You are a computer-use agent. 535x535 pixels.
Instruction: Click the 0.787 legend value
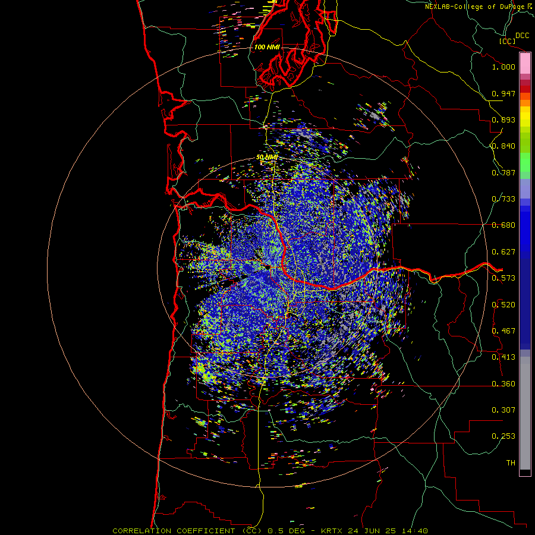pyautogui.click(x=503, y=172)
